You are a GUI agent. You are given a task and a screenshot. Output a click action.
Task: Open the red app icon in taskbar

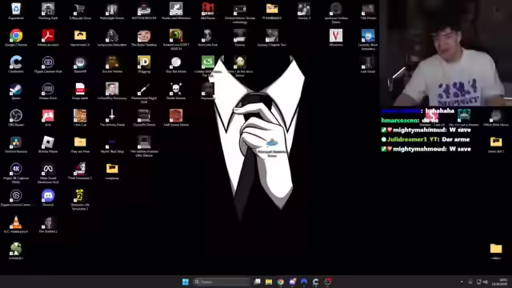tap(327, 282)
